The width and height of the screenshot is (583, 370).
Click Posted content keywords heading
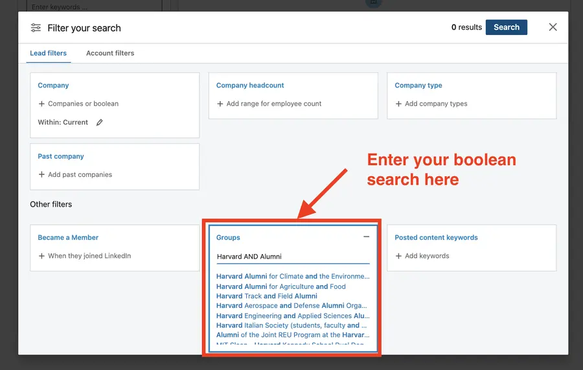tap(436, 237)
